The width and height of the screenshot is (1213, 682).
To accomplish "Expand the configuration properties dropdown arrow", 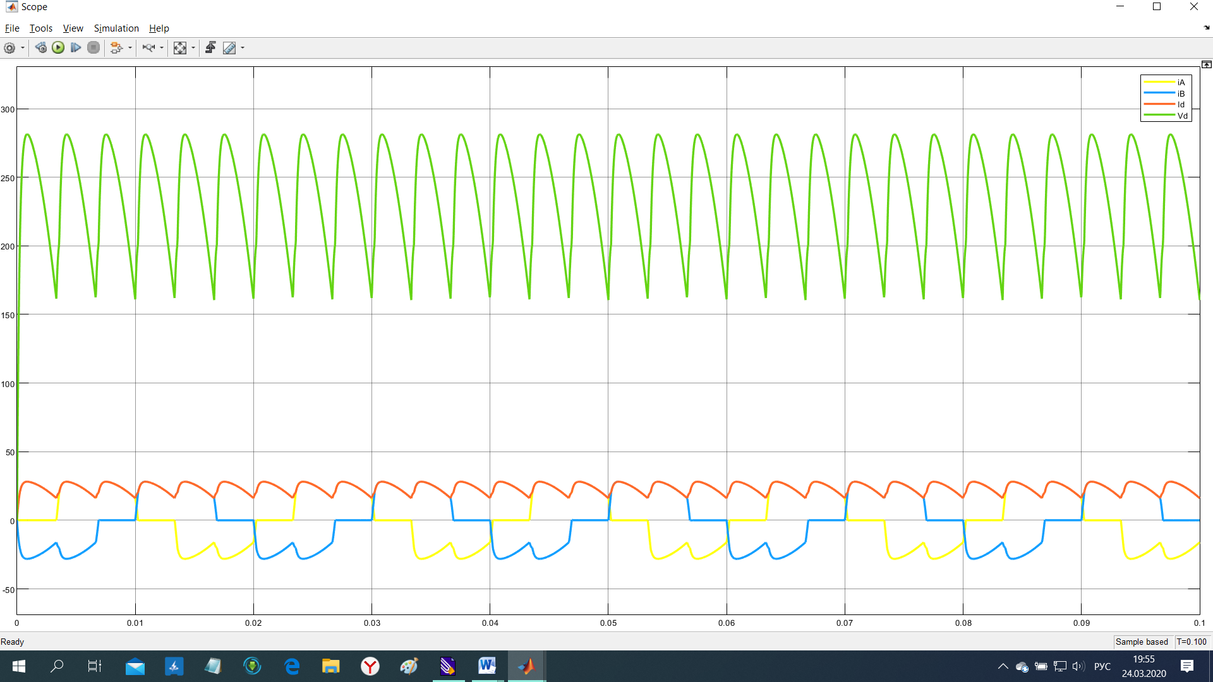I will [x=23, y=48].
